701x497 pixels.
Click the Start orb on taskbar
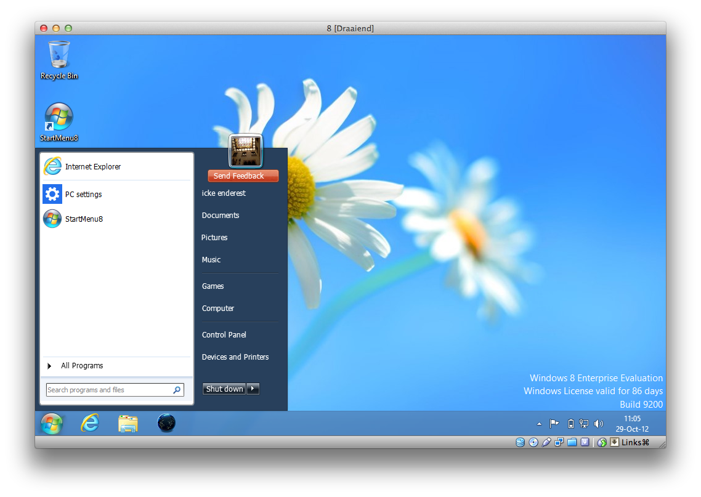(x=52, y=423)
